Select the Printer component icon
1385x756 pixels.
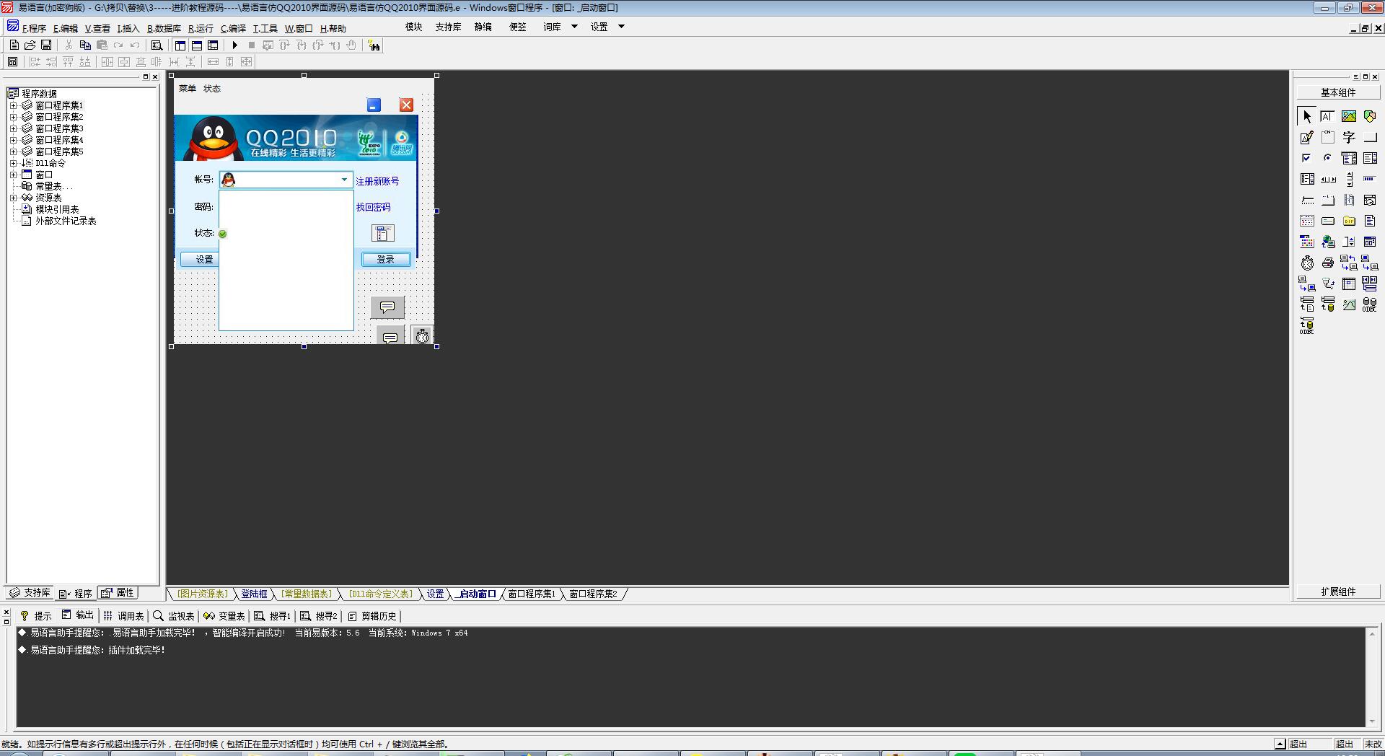point(1327,263)
